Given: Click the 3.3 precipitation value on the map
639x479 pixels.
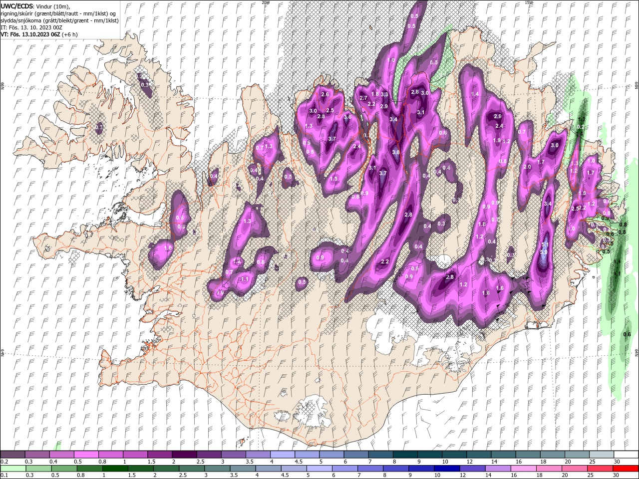Looking at the screenshot, I should click(384, 94).
